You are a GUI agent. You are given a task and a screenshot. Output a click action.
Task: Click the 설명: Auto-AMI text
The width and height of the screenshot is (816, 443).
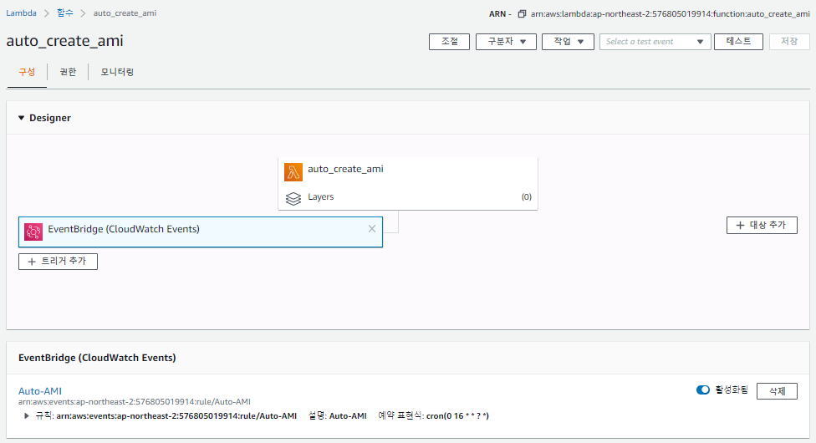click(338, 416)
